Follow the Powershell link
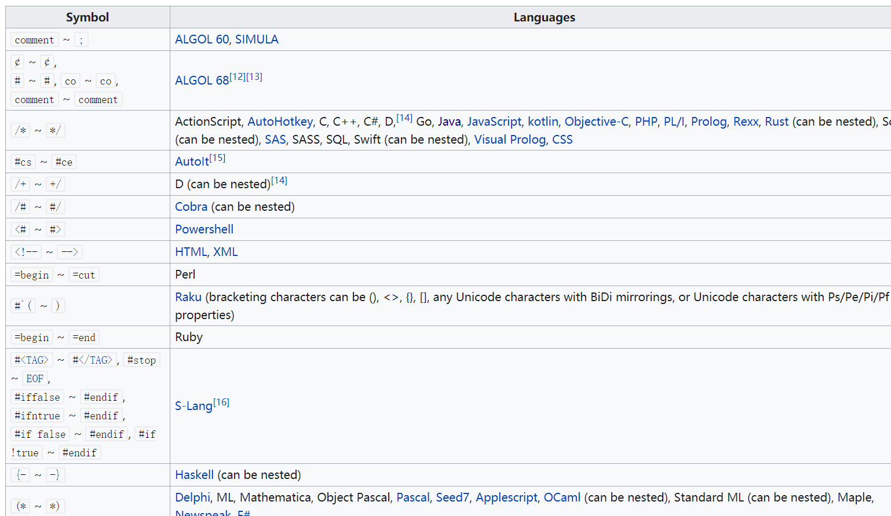Screen dimensions: 891x516 205,229
